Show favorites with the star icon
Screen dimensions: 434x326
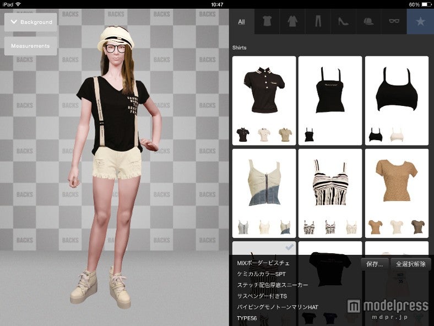tap(420, 22)
